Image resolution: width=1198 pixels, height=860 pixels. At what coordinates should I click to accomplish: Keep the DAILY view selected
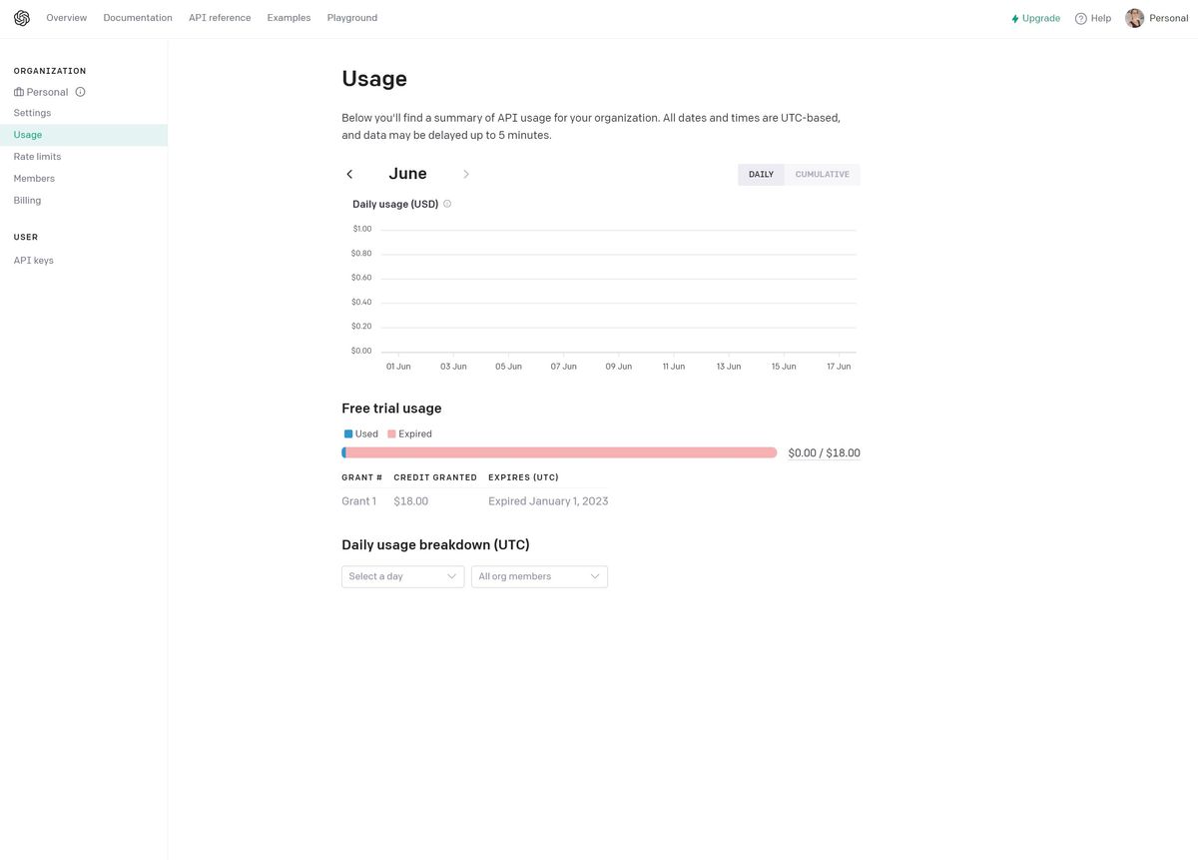coord(761,174)
